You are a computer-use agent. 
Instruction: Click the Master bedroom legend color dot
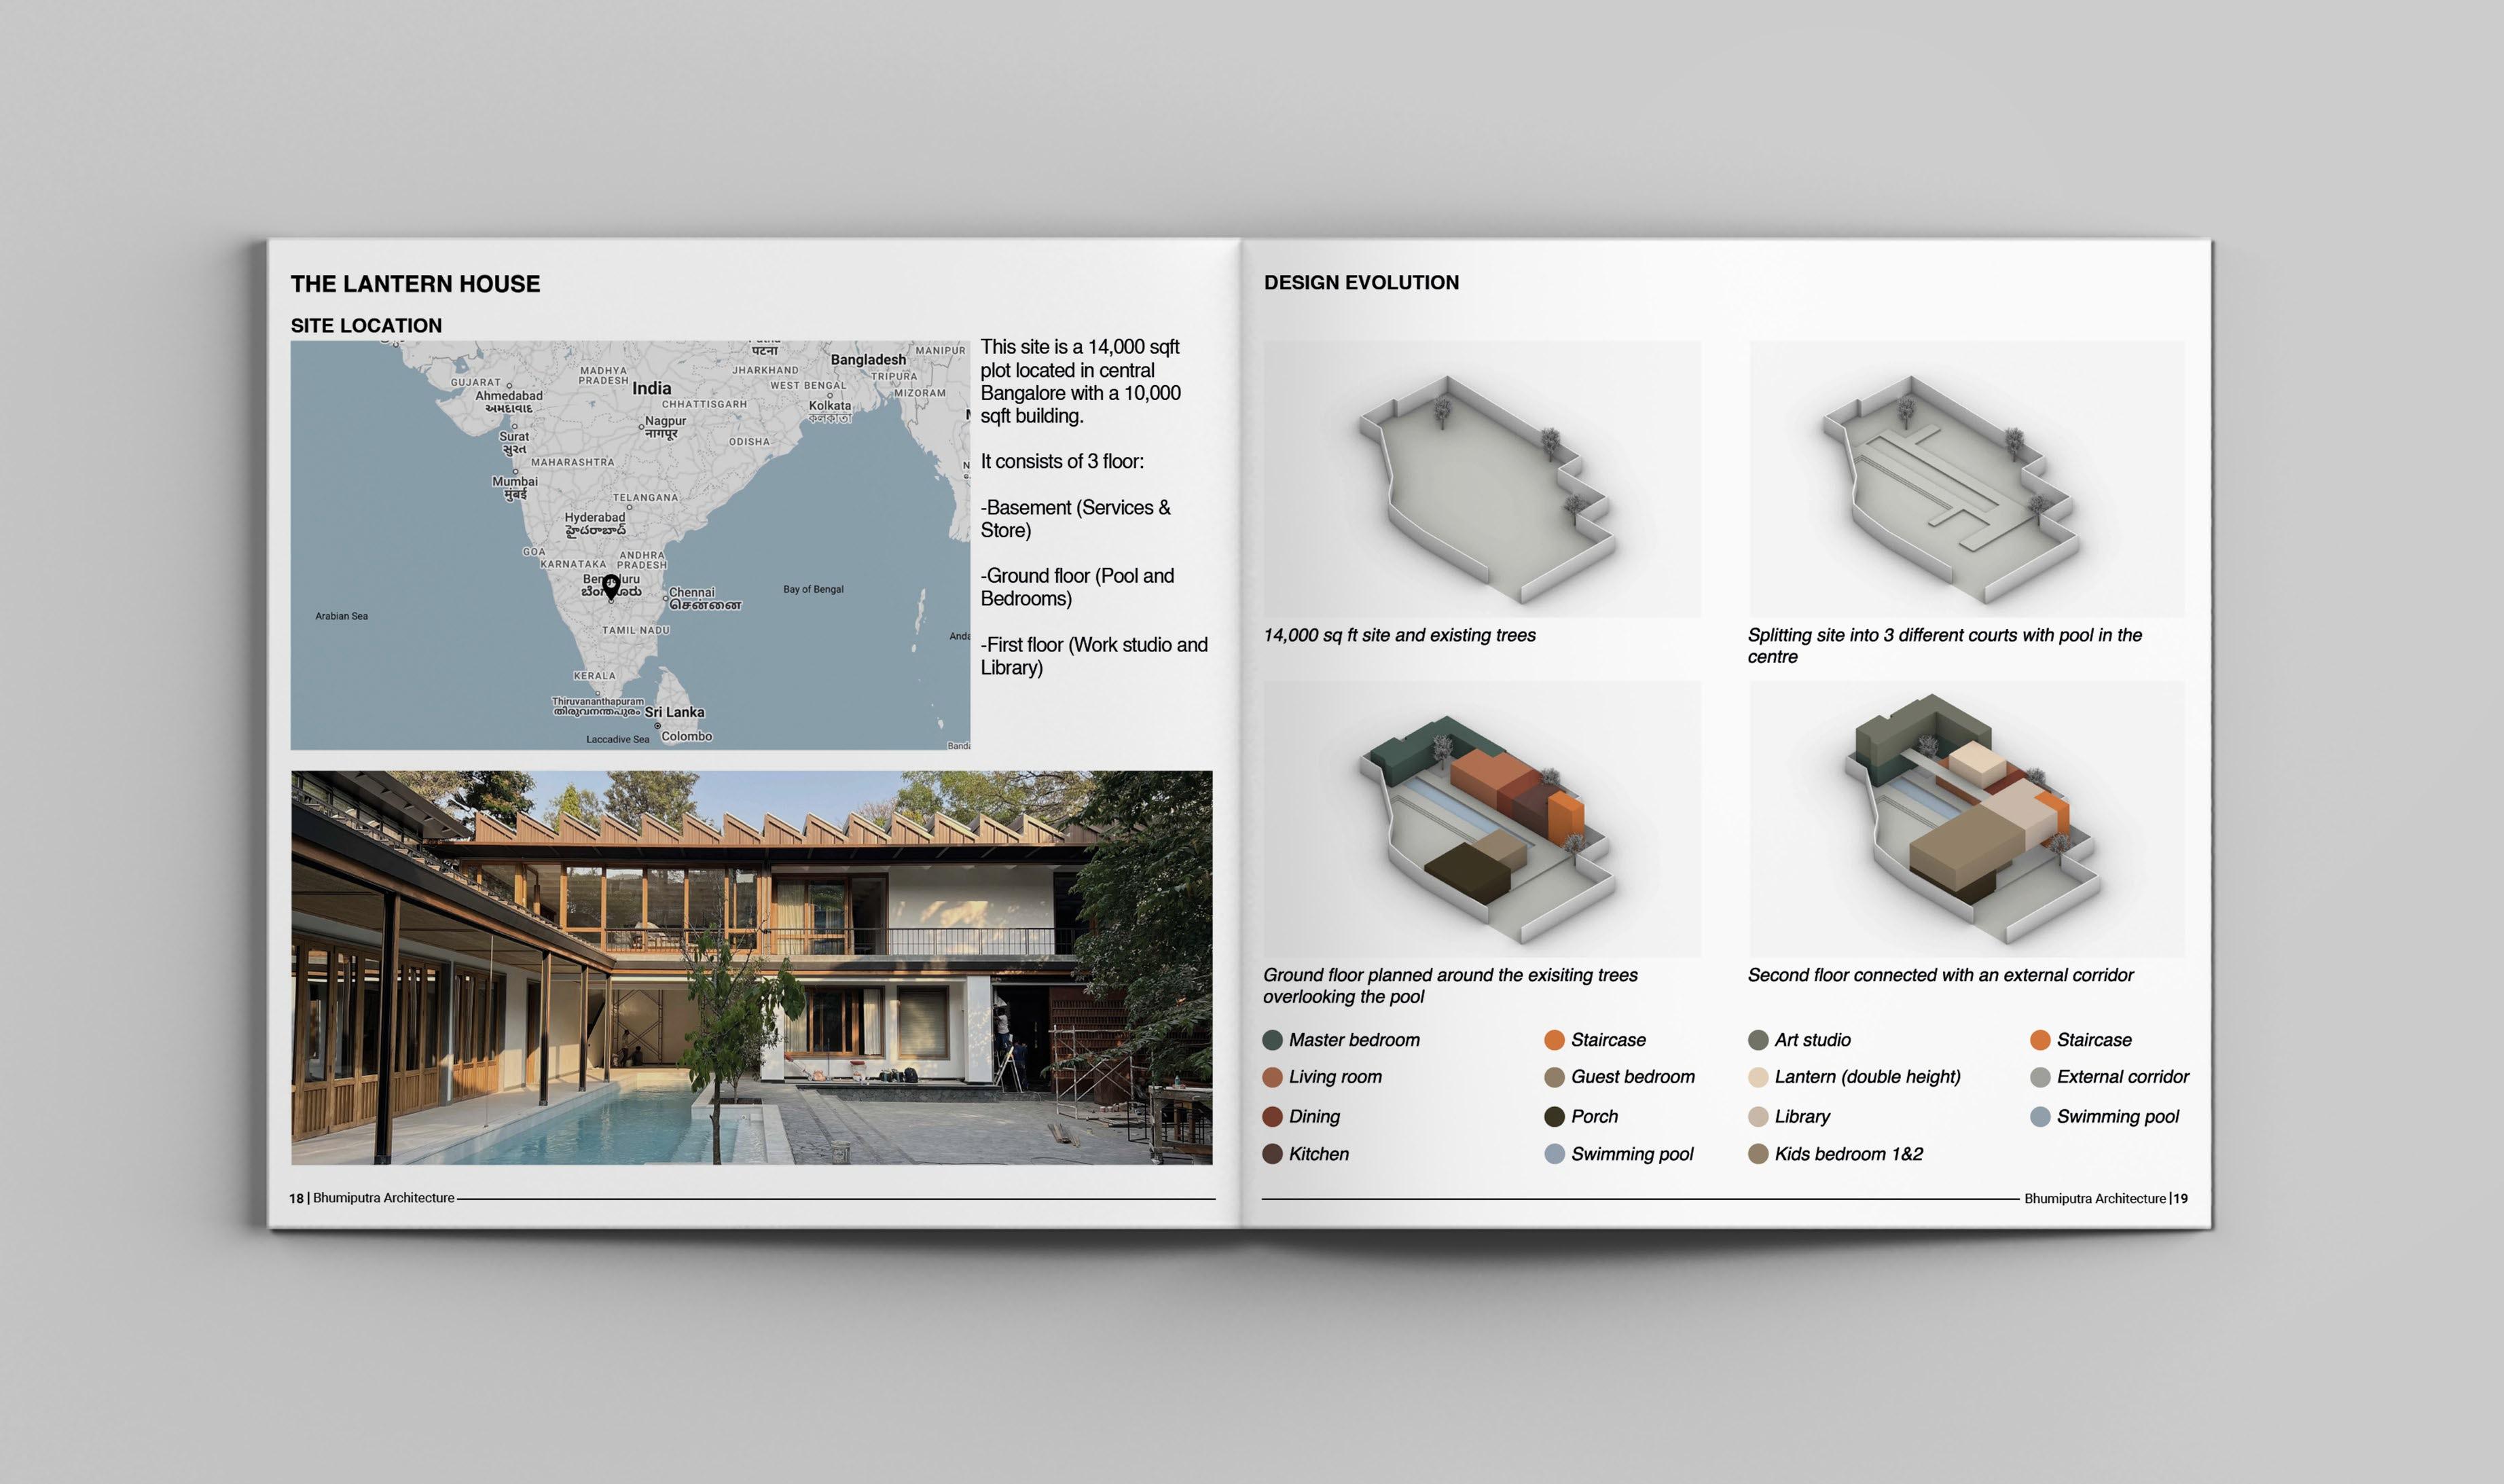tap(1272, 1040)
